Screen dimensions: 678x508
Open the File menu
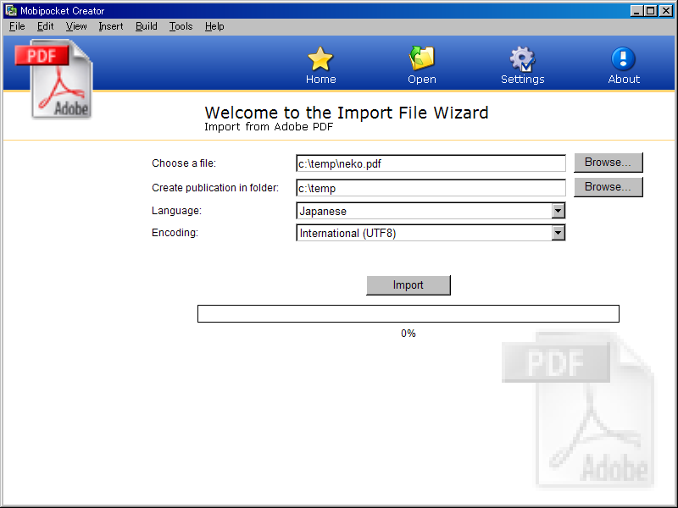tap(17, 26)
